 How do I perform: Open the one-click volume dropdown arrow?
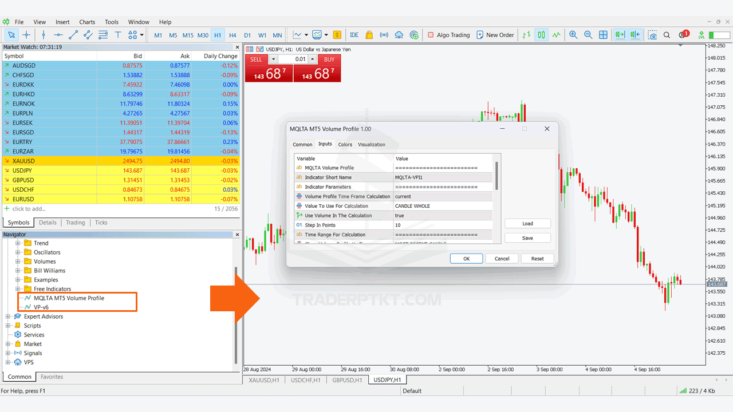(x=273, y=59)
